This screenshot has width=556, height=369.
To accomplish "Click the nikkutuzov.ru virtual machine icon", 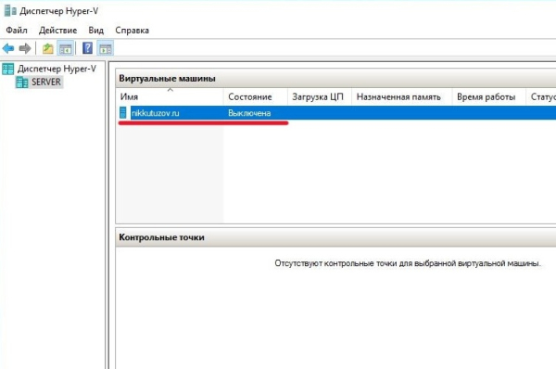I will 122,113.
